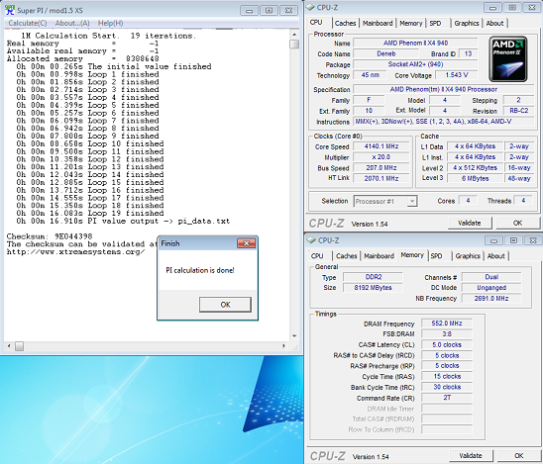Open the Calculate(C) menu
The image size is (543, 464).
click(28, 23)
